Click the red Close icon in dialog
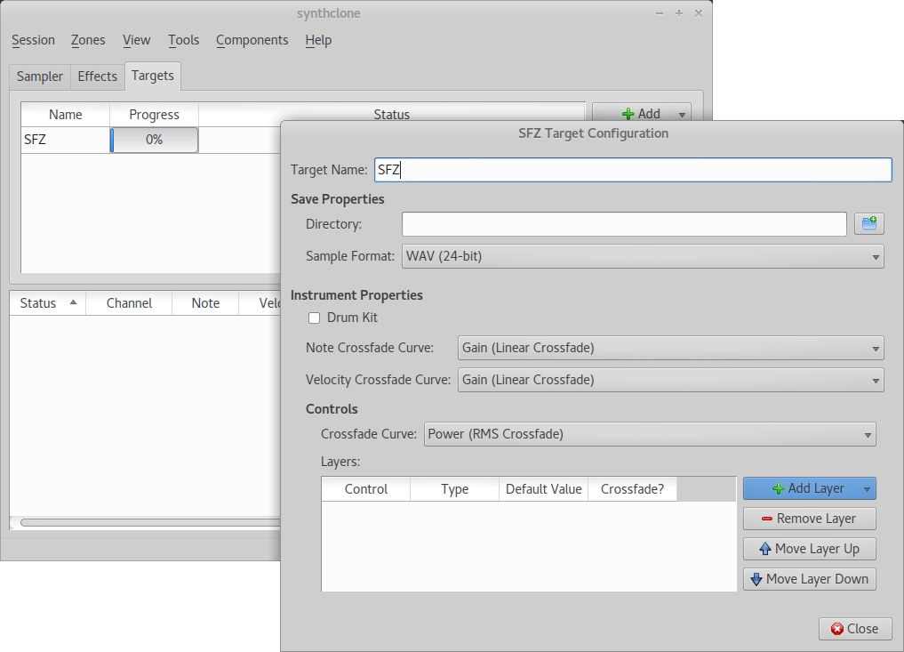The height and width of the screenshot is (652, 904). point(837,629)
